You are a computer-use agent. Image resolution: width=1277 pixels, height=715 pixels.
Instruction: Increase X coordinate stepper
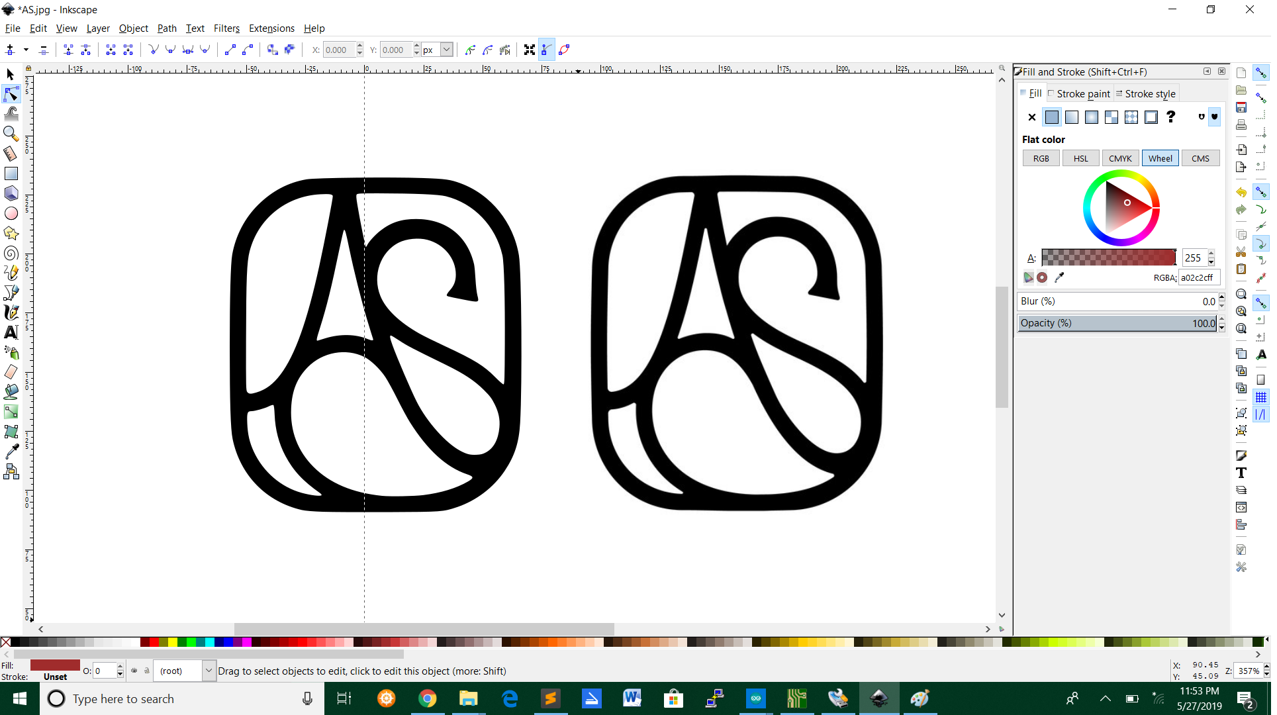tap(359, 46)
